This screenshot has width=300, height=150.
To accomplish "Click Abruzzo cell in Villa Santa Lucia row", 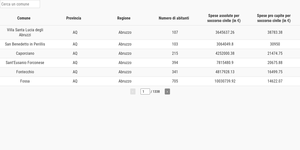I will tap(125, 32).
